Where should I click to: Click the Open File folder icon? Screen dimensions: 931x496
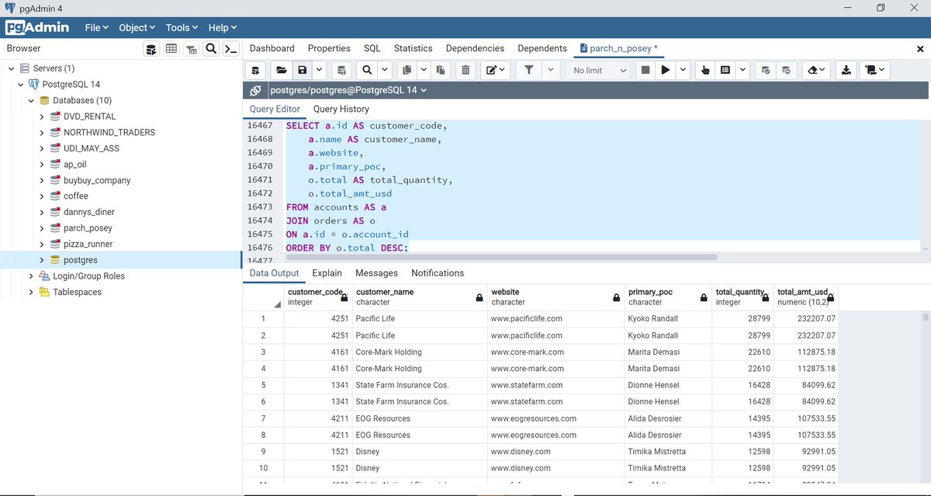tap(282, 70)
